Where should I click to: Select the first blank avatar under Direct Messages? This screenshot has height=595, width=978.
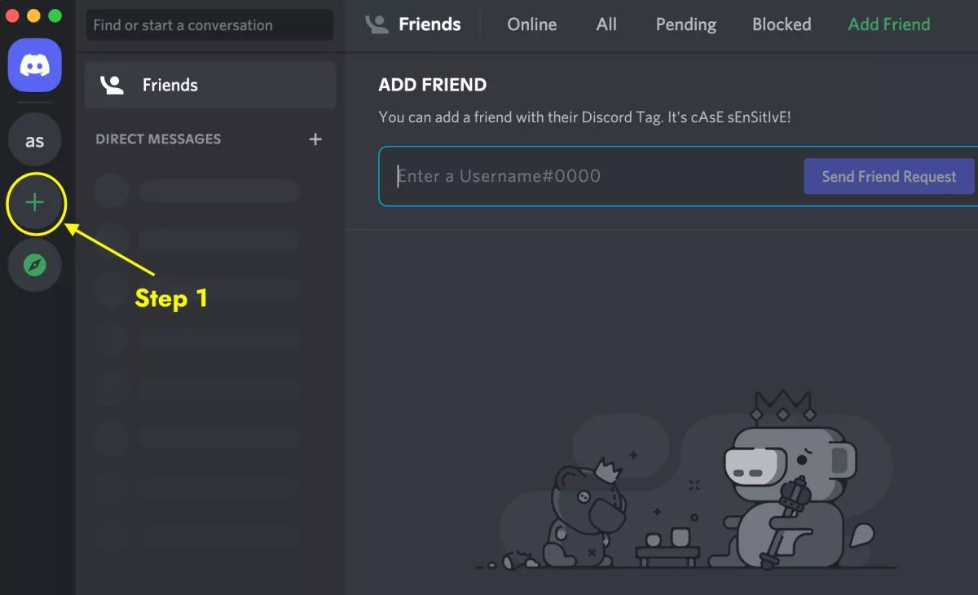click(x=111, y=191)
